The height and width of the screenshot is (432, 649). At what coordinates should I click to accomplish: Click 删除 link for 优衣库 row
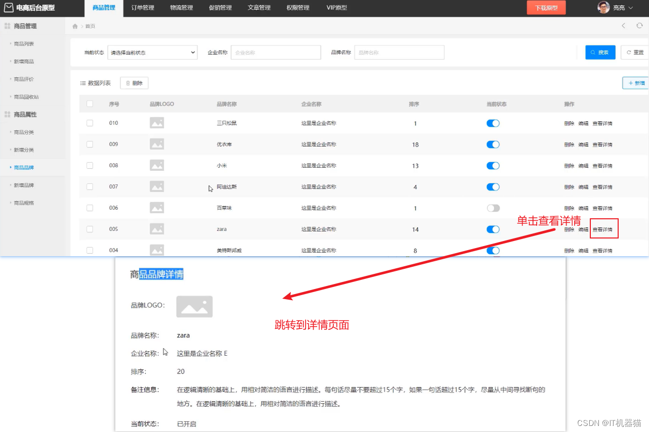point(570,145)
